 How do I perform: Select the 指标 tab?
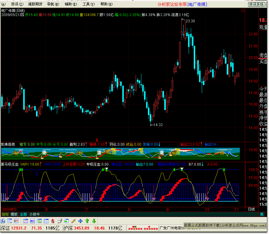pos(5,214)
